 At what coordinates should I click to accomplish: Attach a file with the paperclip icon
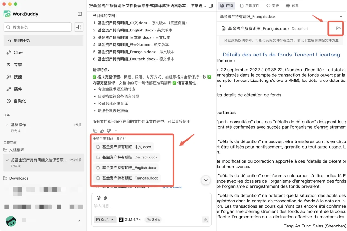(106, 198)
